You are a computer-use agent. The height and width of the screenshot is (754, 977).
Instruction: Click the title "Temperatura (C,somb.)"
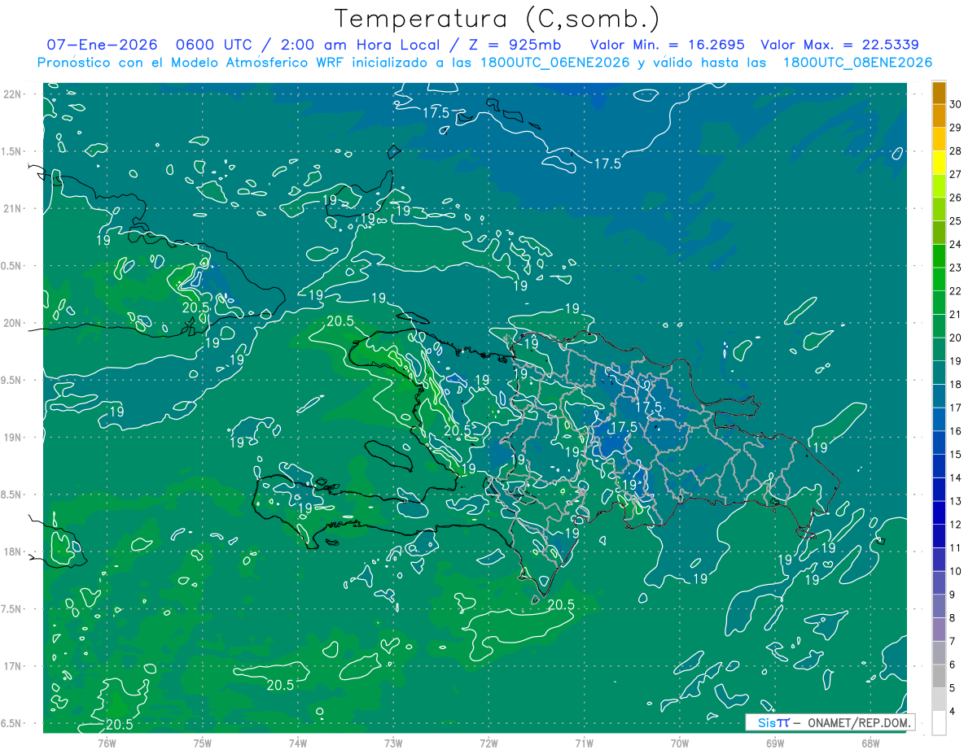(x=497, y=19)
